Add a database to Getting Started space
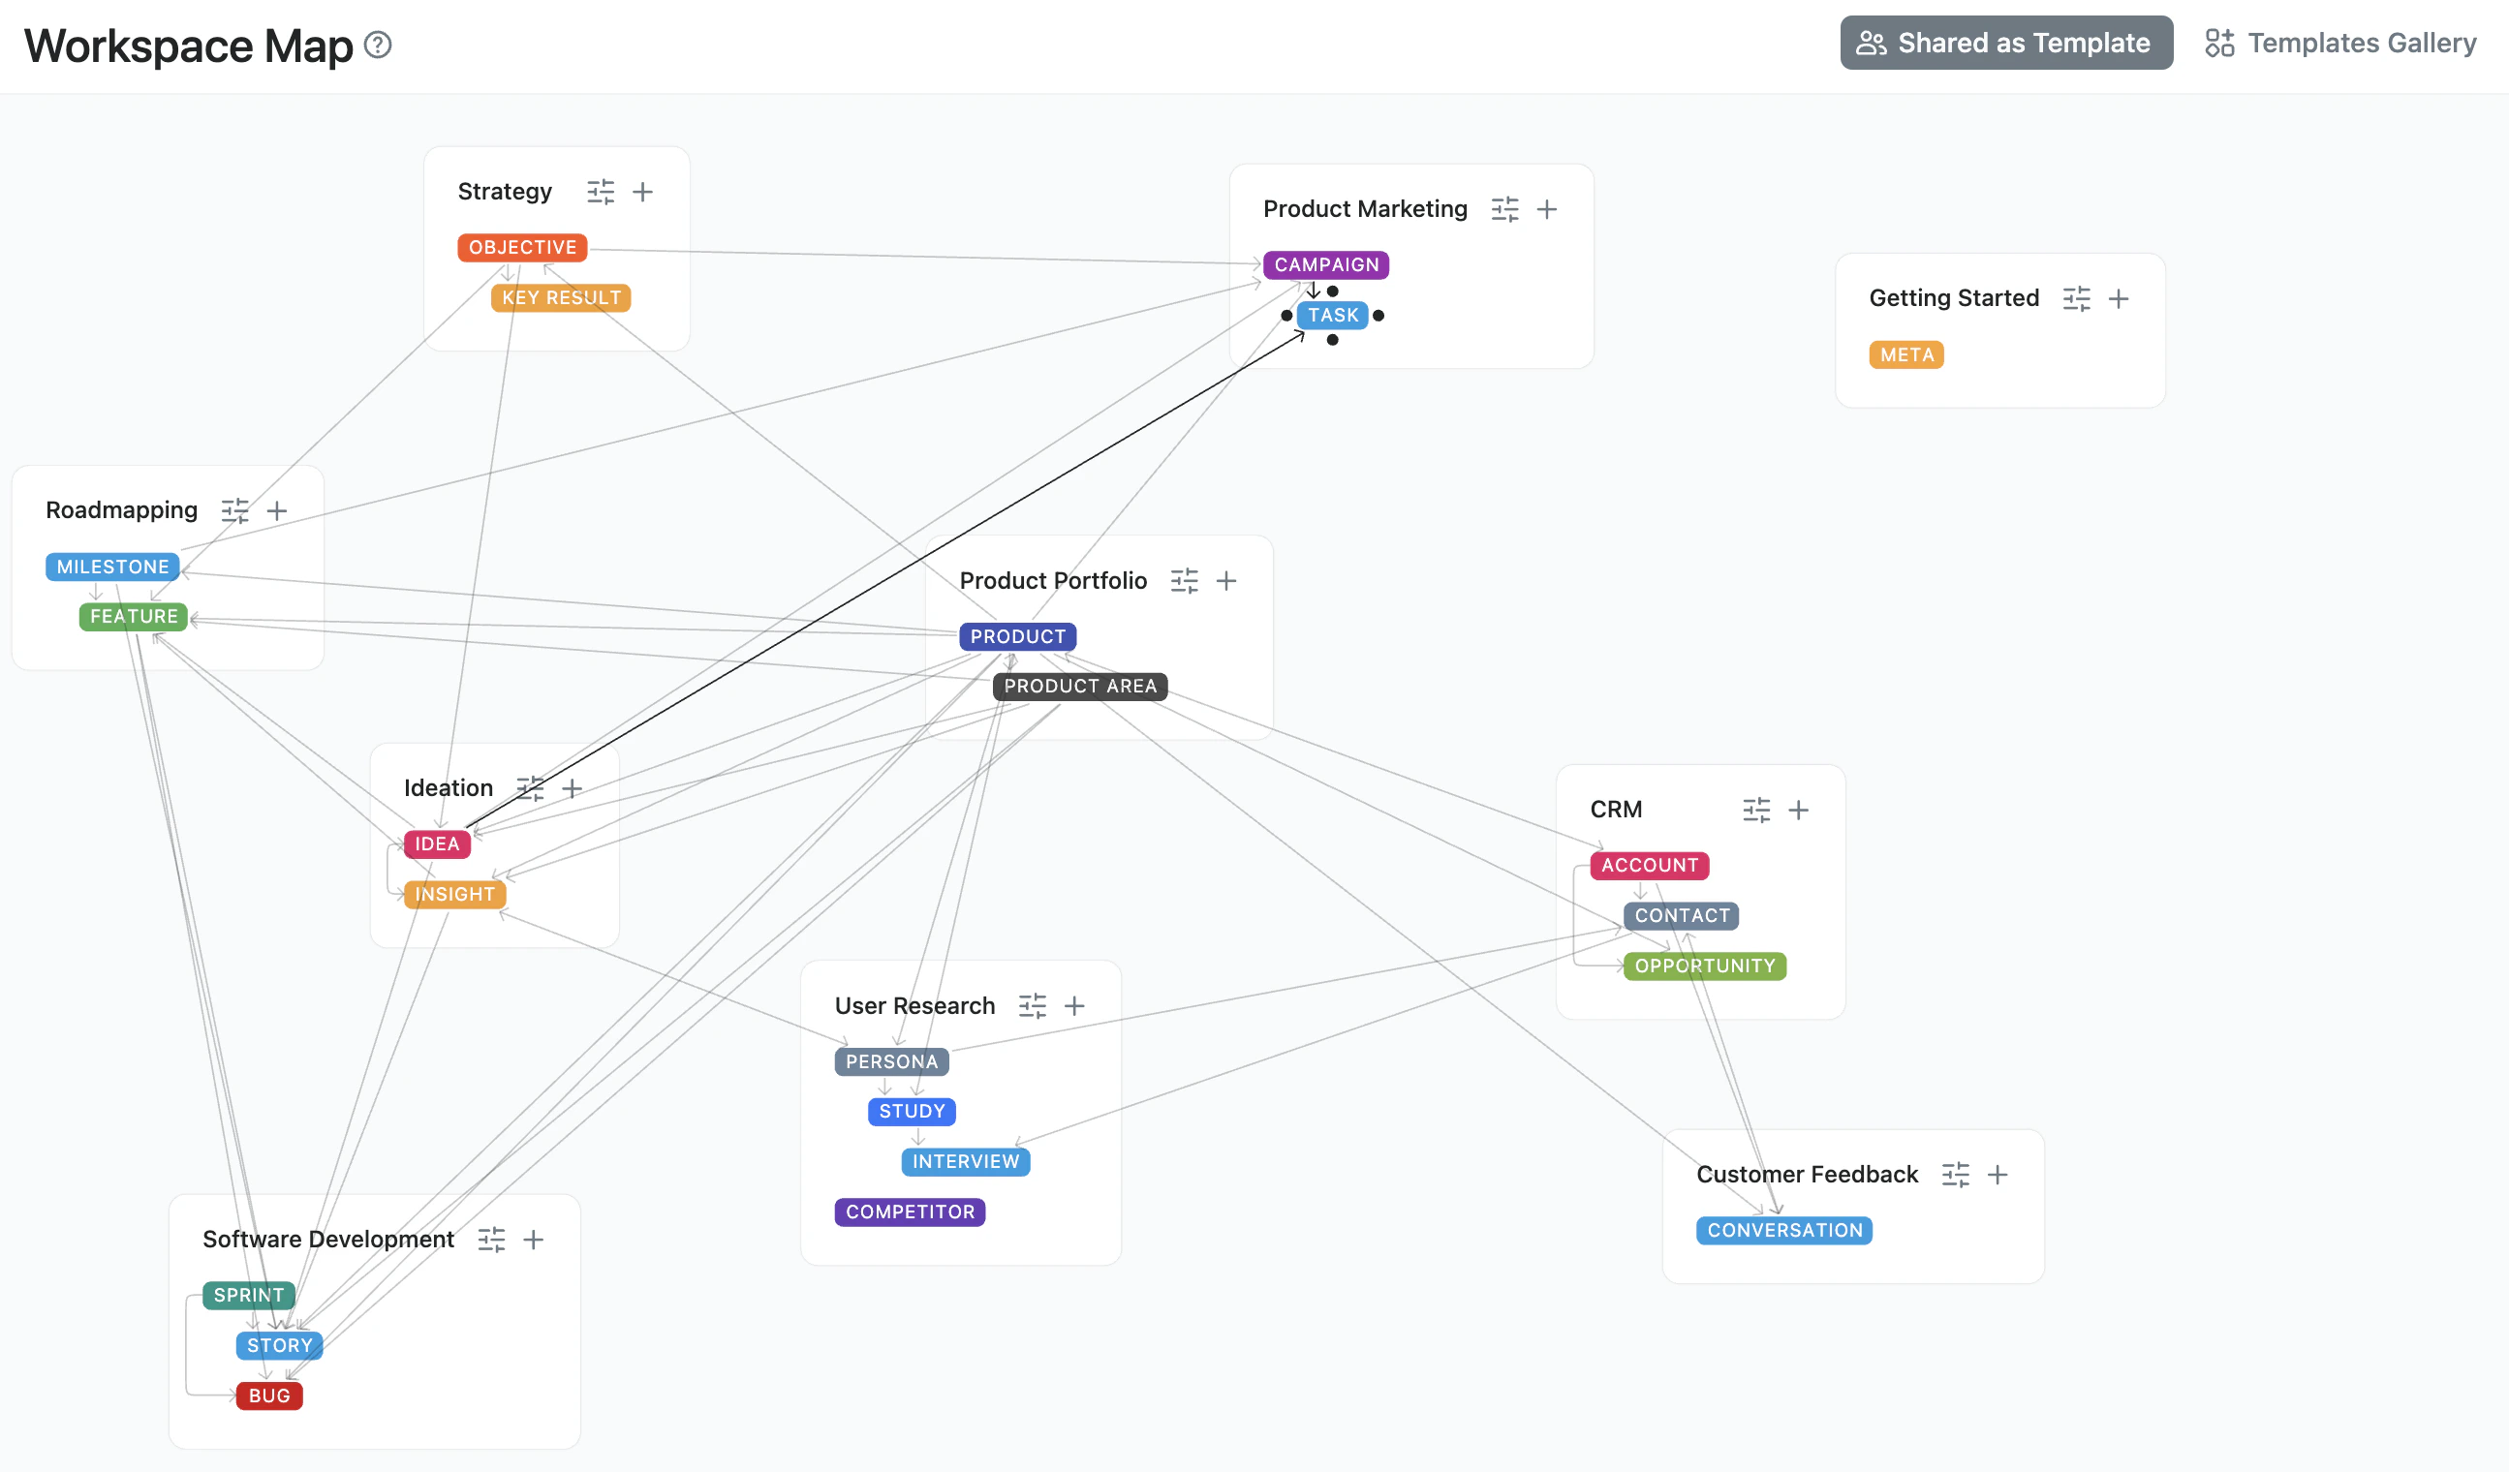 [2119, 298]
